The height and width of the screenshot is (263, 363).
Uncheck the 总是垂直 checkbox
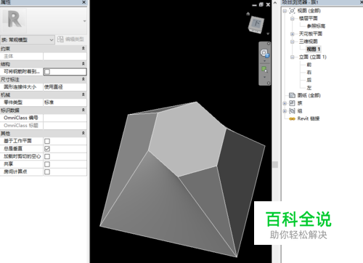click(47, 149)
